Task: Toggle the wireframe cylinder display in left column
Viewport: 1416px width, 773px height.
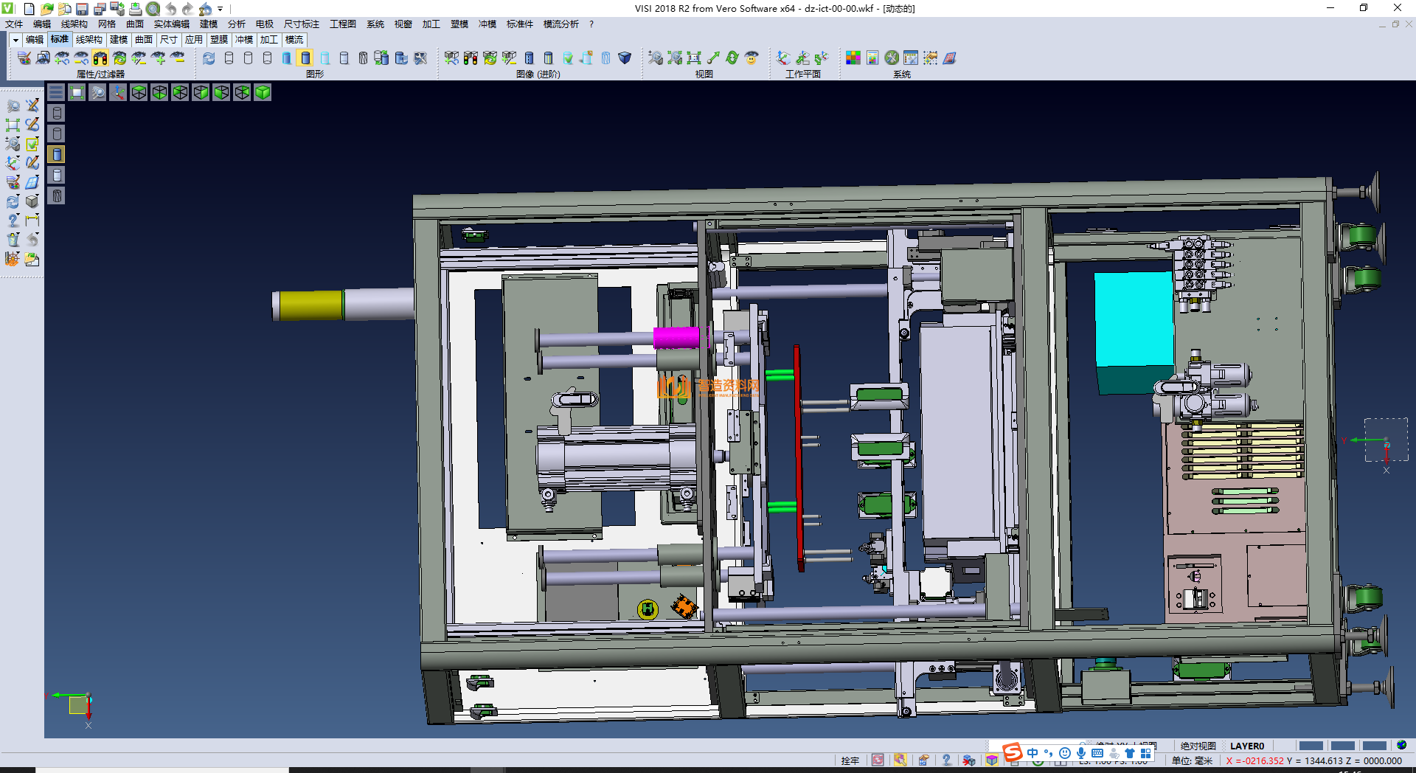Action: click(x=57, y=113)
